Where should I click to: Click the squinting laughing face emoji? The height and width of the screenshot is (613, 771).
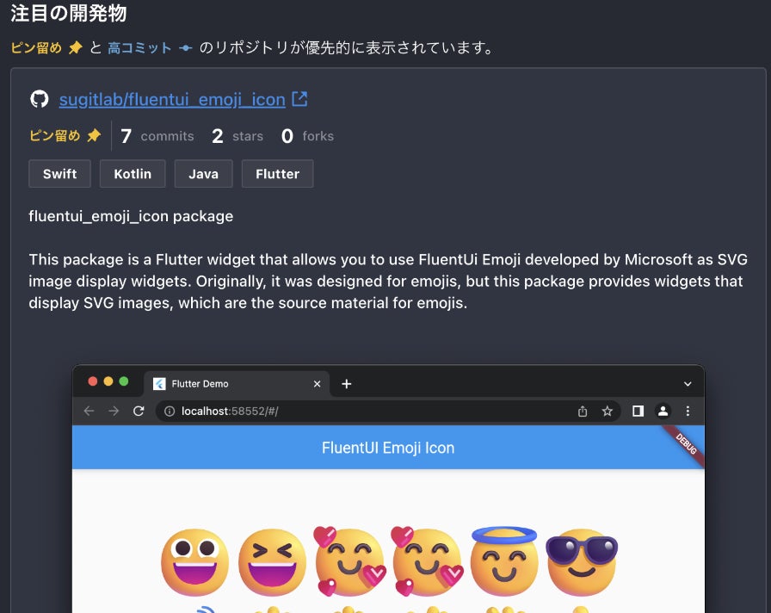click(272, 562)
